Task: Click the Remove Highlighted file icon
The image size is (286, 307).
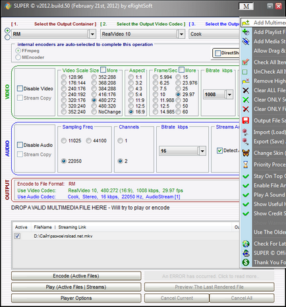Action: pos(246,81)
